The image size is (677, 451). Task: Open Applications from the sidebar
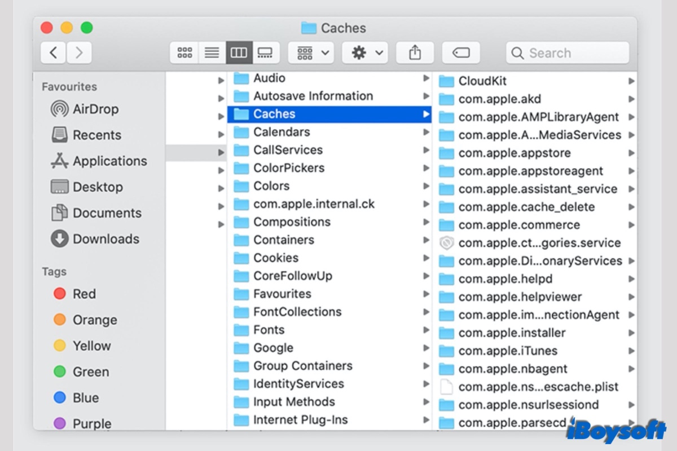click(x=108, y=161)
